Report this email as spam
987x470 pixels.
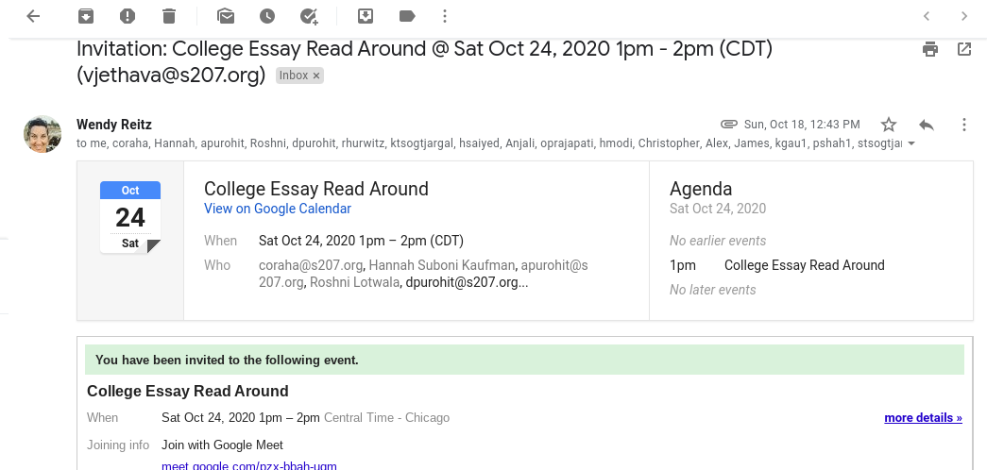click(x=128, y=16)
